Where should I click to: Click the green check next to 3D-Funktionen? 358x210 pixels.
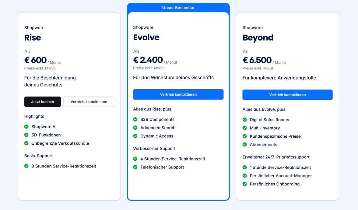coord(26,135)
